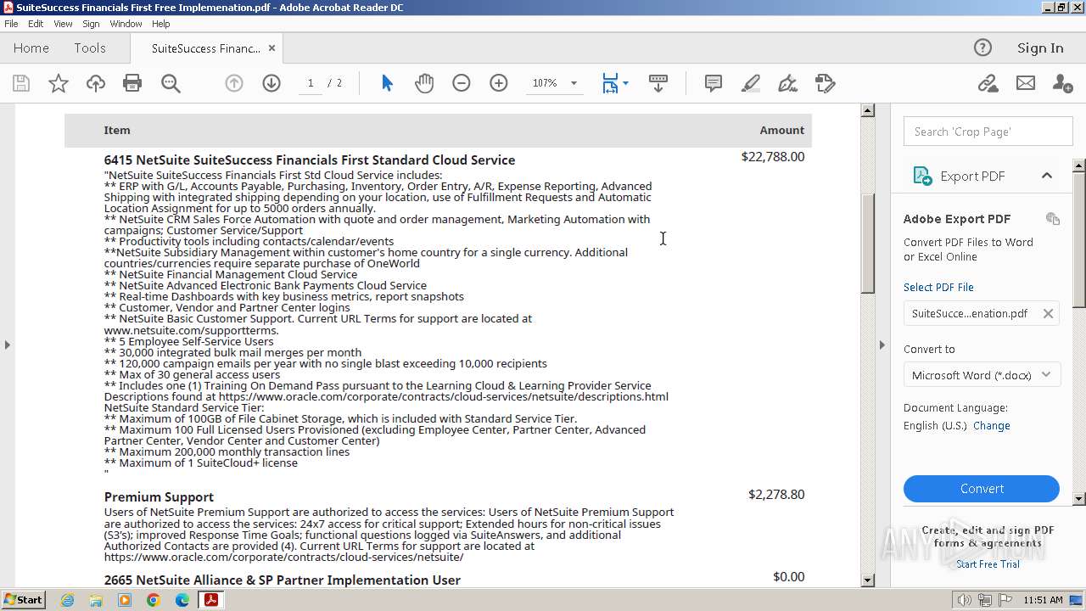Select the Selection arrow tool

tap(387, 83)
